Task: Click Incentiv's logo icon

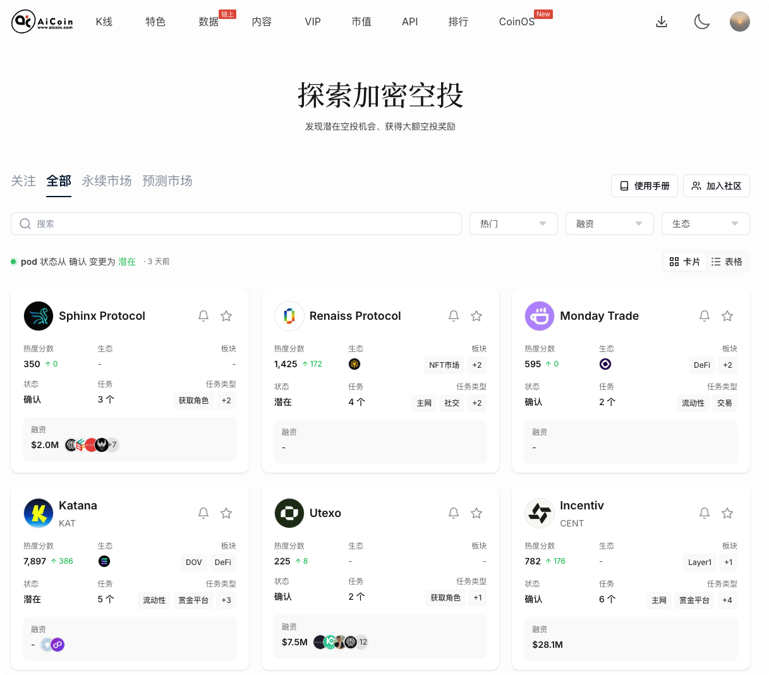Action: pos(540,513)
